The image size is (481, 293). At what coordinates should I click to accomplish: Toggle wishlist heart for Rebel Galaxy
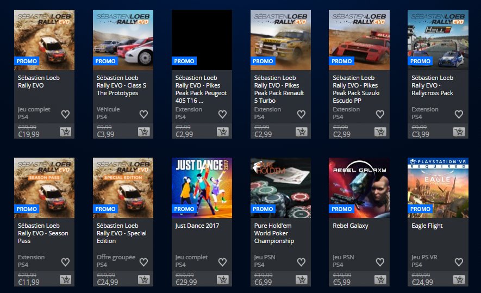380,262
